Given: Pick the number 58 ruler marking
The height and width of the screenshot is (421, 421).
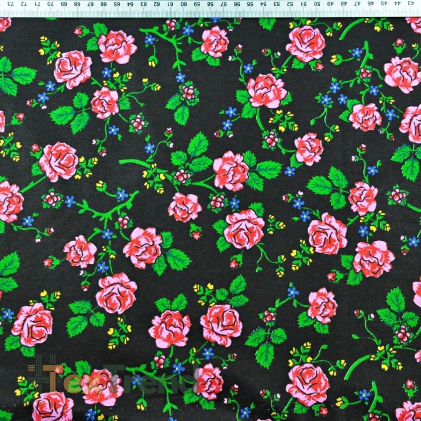Looking at the screenshot, I should [210, 4].
